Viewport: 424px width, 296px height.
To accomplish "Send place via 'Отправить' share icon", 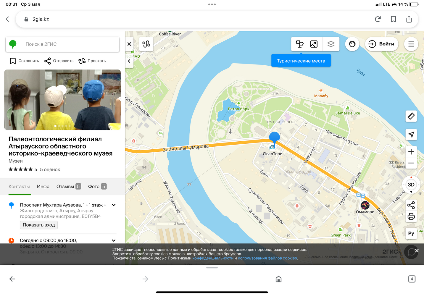I will click(59, 61).
